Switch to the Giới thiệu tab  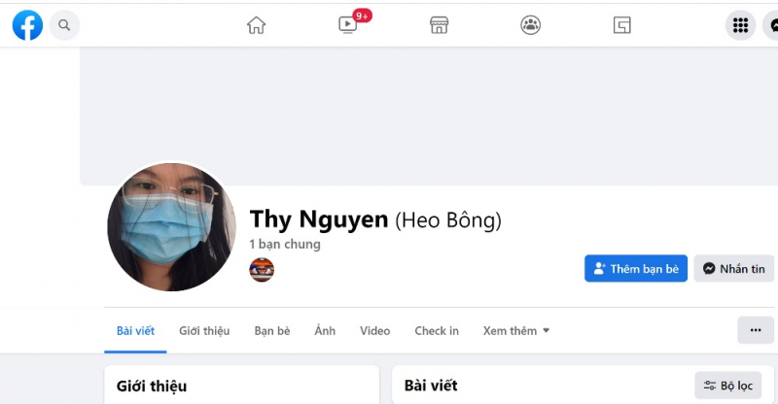(x=204, y=330)
